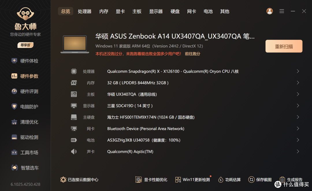Click the Qualcomm Snapdragon processor text
The width and height of the screenshot is (312, 191).
coord(173,71)
